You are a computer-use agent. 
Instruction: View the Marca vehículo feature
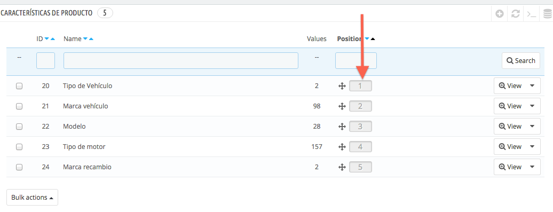point(510,106)
